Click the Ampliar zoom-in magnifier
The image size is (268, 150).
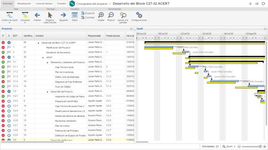101,15
